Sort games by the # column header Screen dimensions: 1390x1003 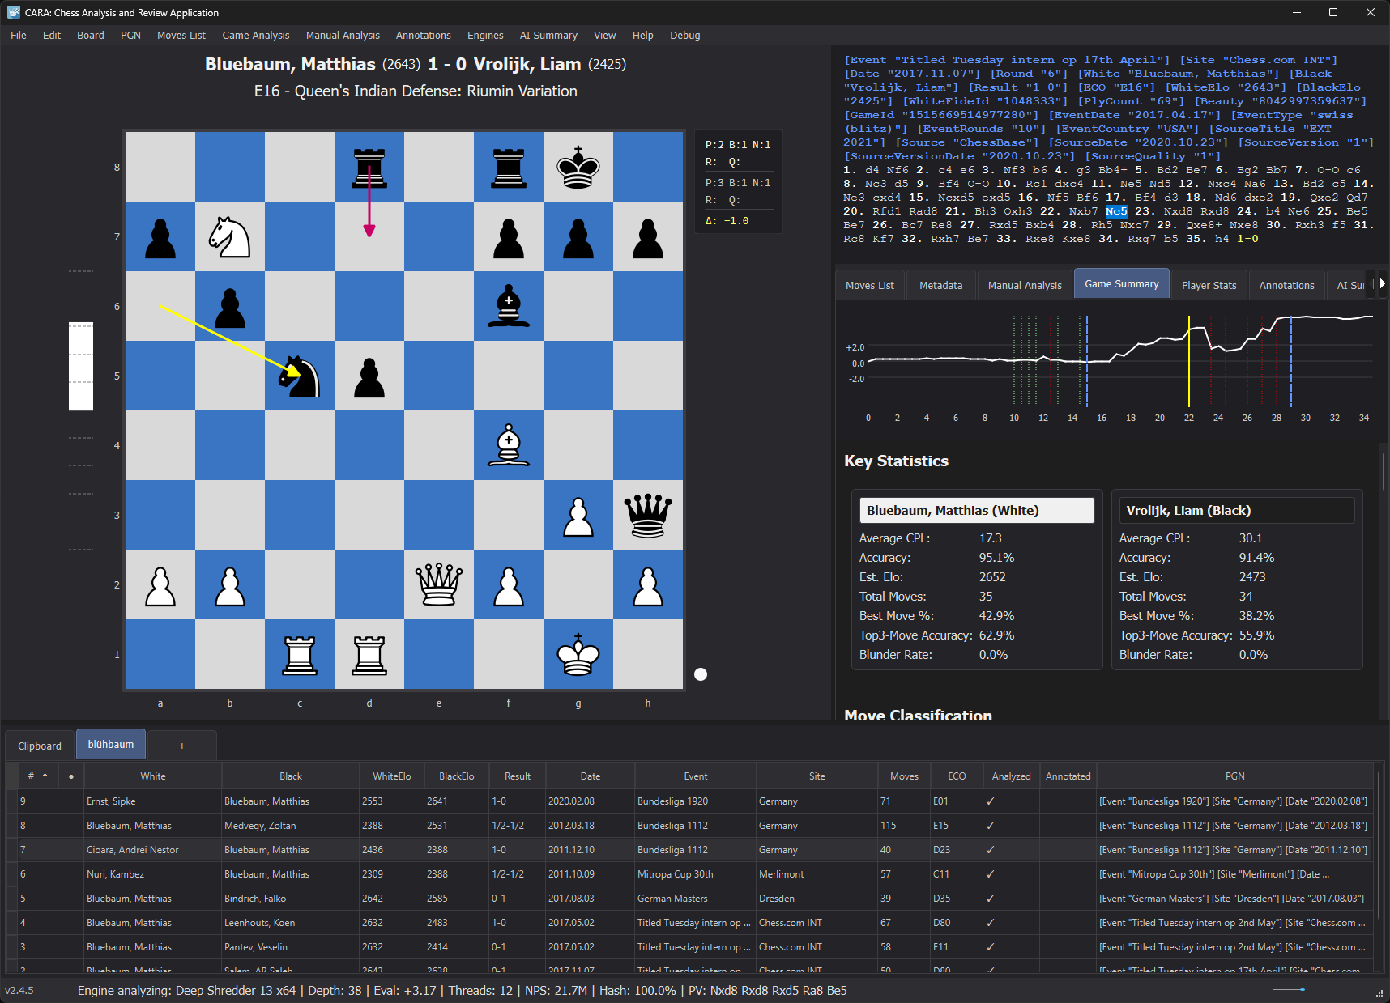coord(32,776)
